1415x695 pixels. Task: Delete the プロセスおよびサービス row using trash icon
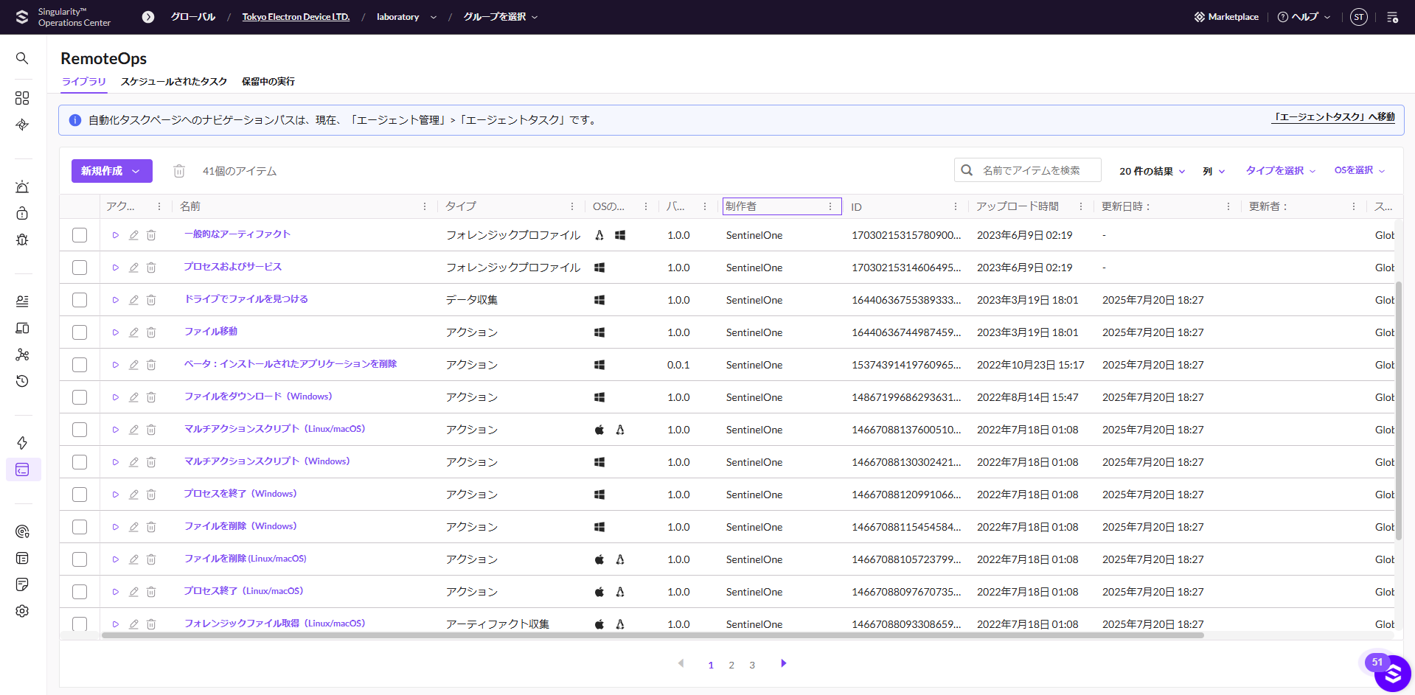[151, 268]
